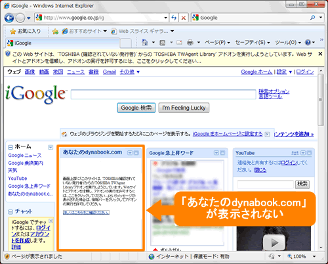Maximize the Google 急上昇ワード gadget
Screen dimensions: 328x264
pyautogui.click(x=222, y=153)
